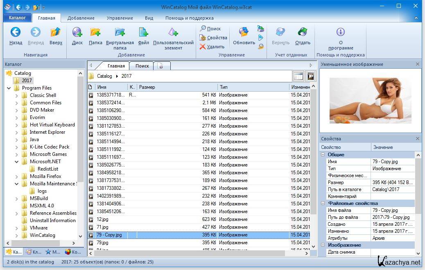Open the Поиск tab in file panel
Screen dimensions: 425x270
[142, 66]
